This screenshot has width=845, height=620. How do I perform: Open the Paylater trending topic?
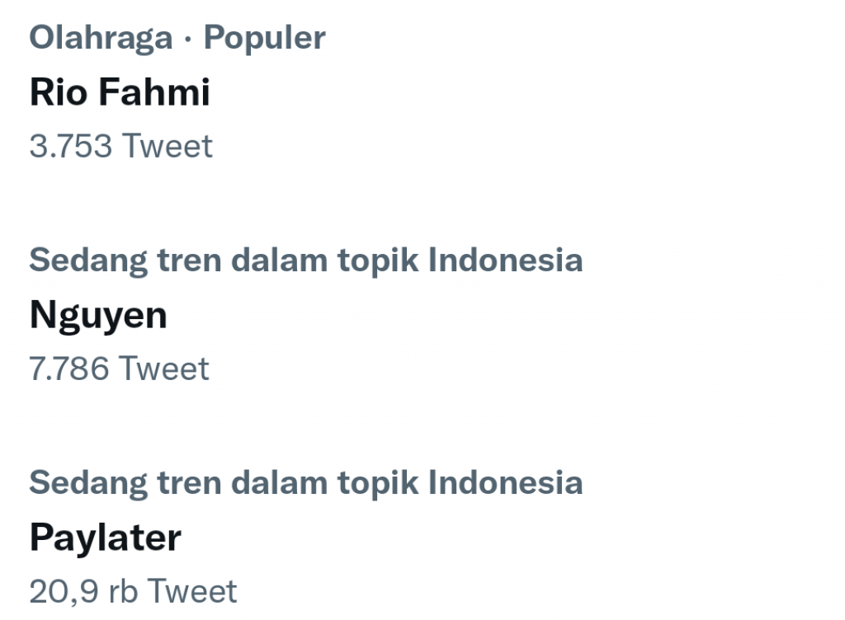coord(105,538)
